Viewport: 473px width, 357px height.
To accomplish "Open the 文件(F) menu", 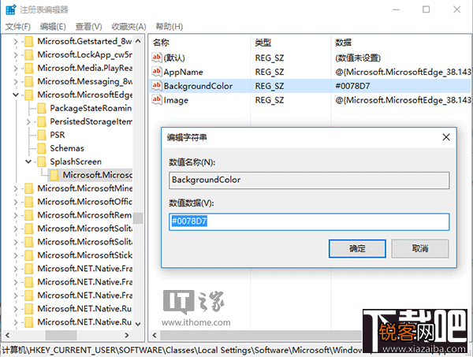I will pos(18,27).
